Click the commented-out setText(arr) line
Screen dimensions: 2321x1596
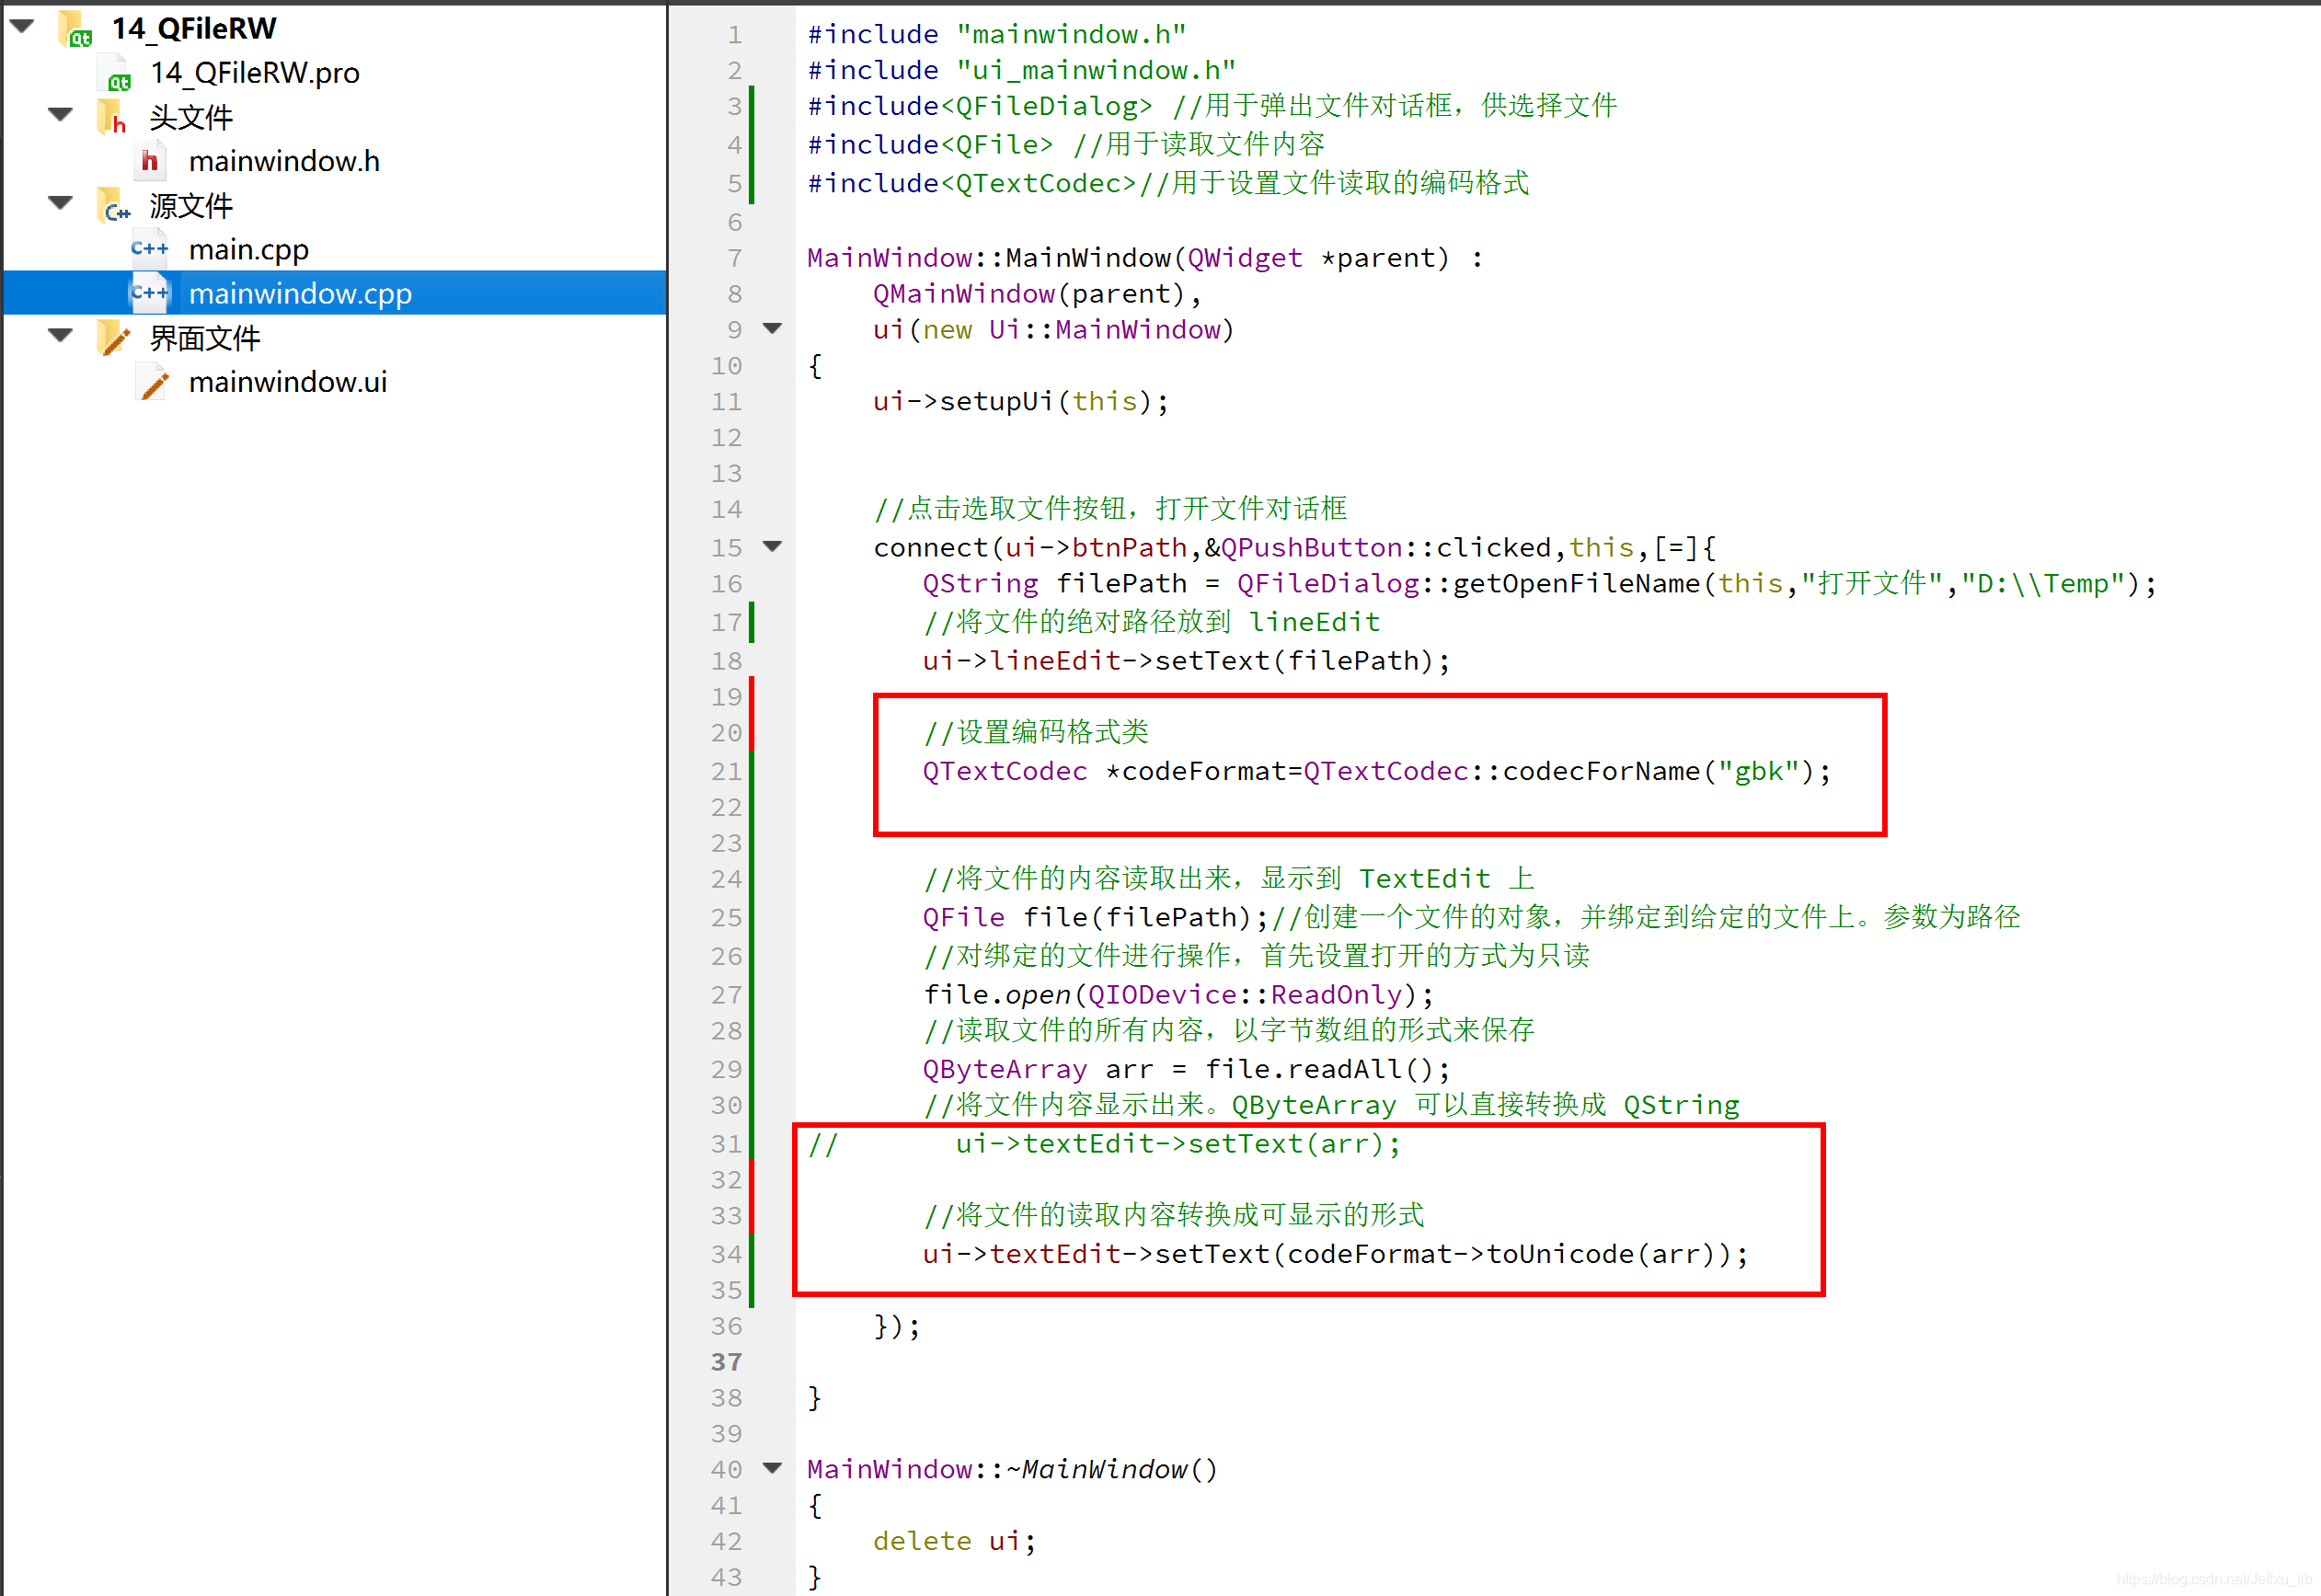[x=1105, y=1144]
